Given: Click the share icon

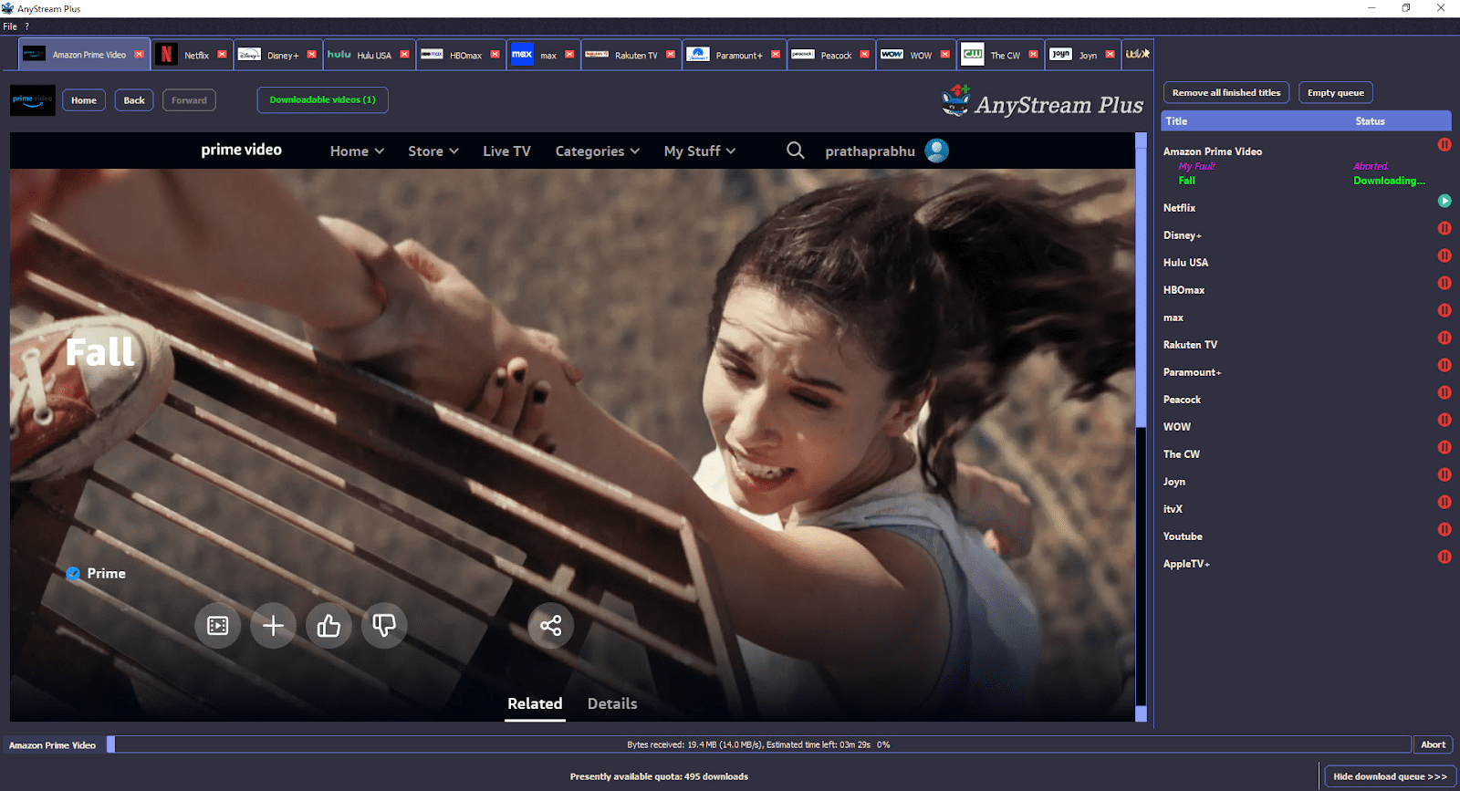Looking at the screenshot, I should pyautogui.click(x=550, y=626).
